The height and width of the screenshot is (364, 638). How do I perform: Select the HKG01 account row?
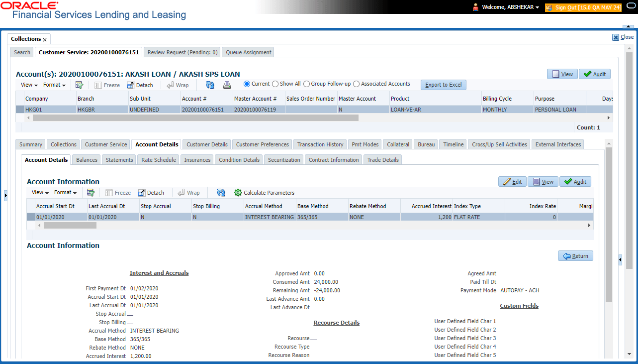314,110
